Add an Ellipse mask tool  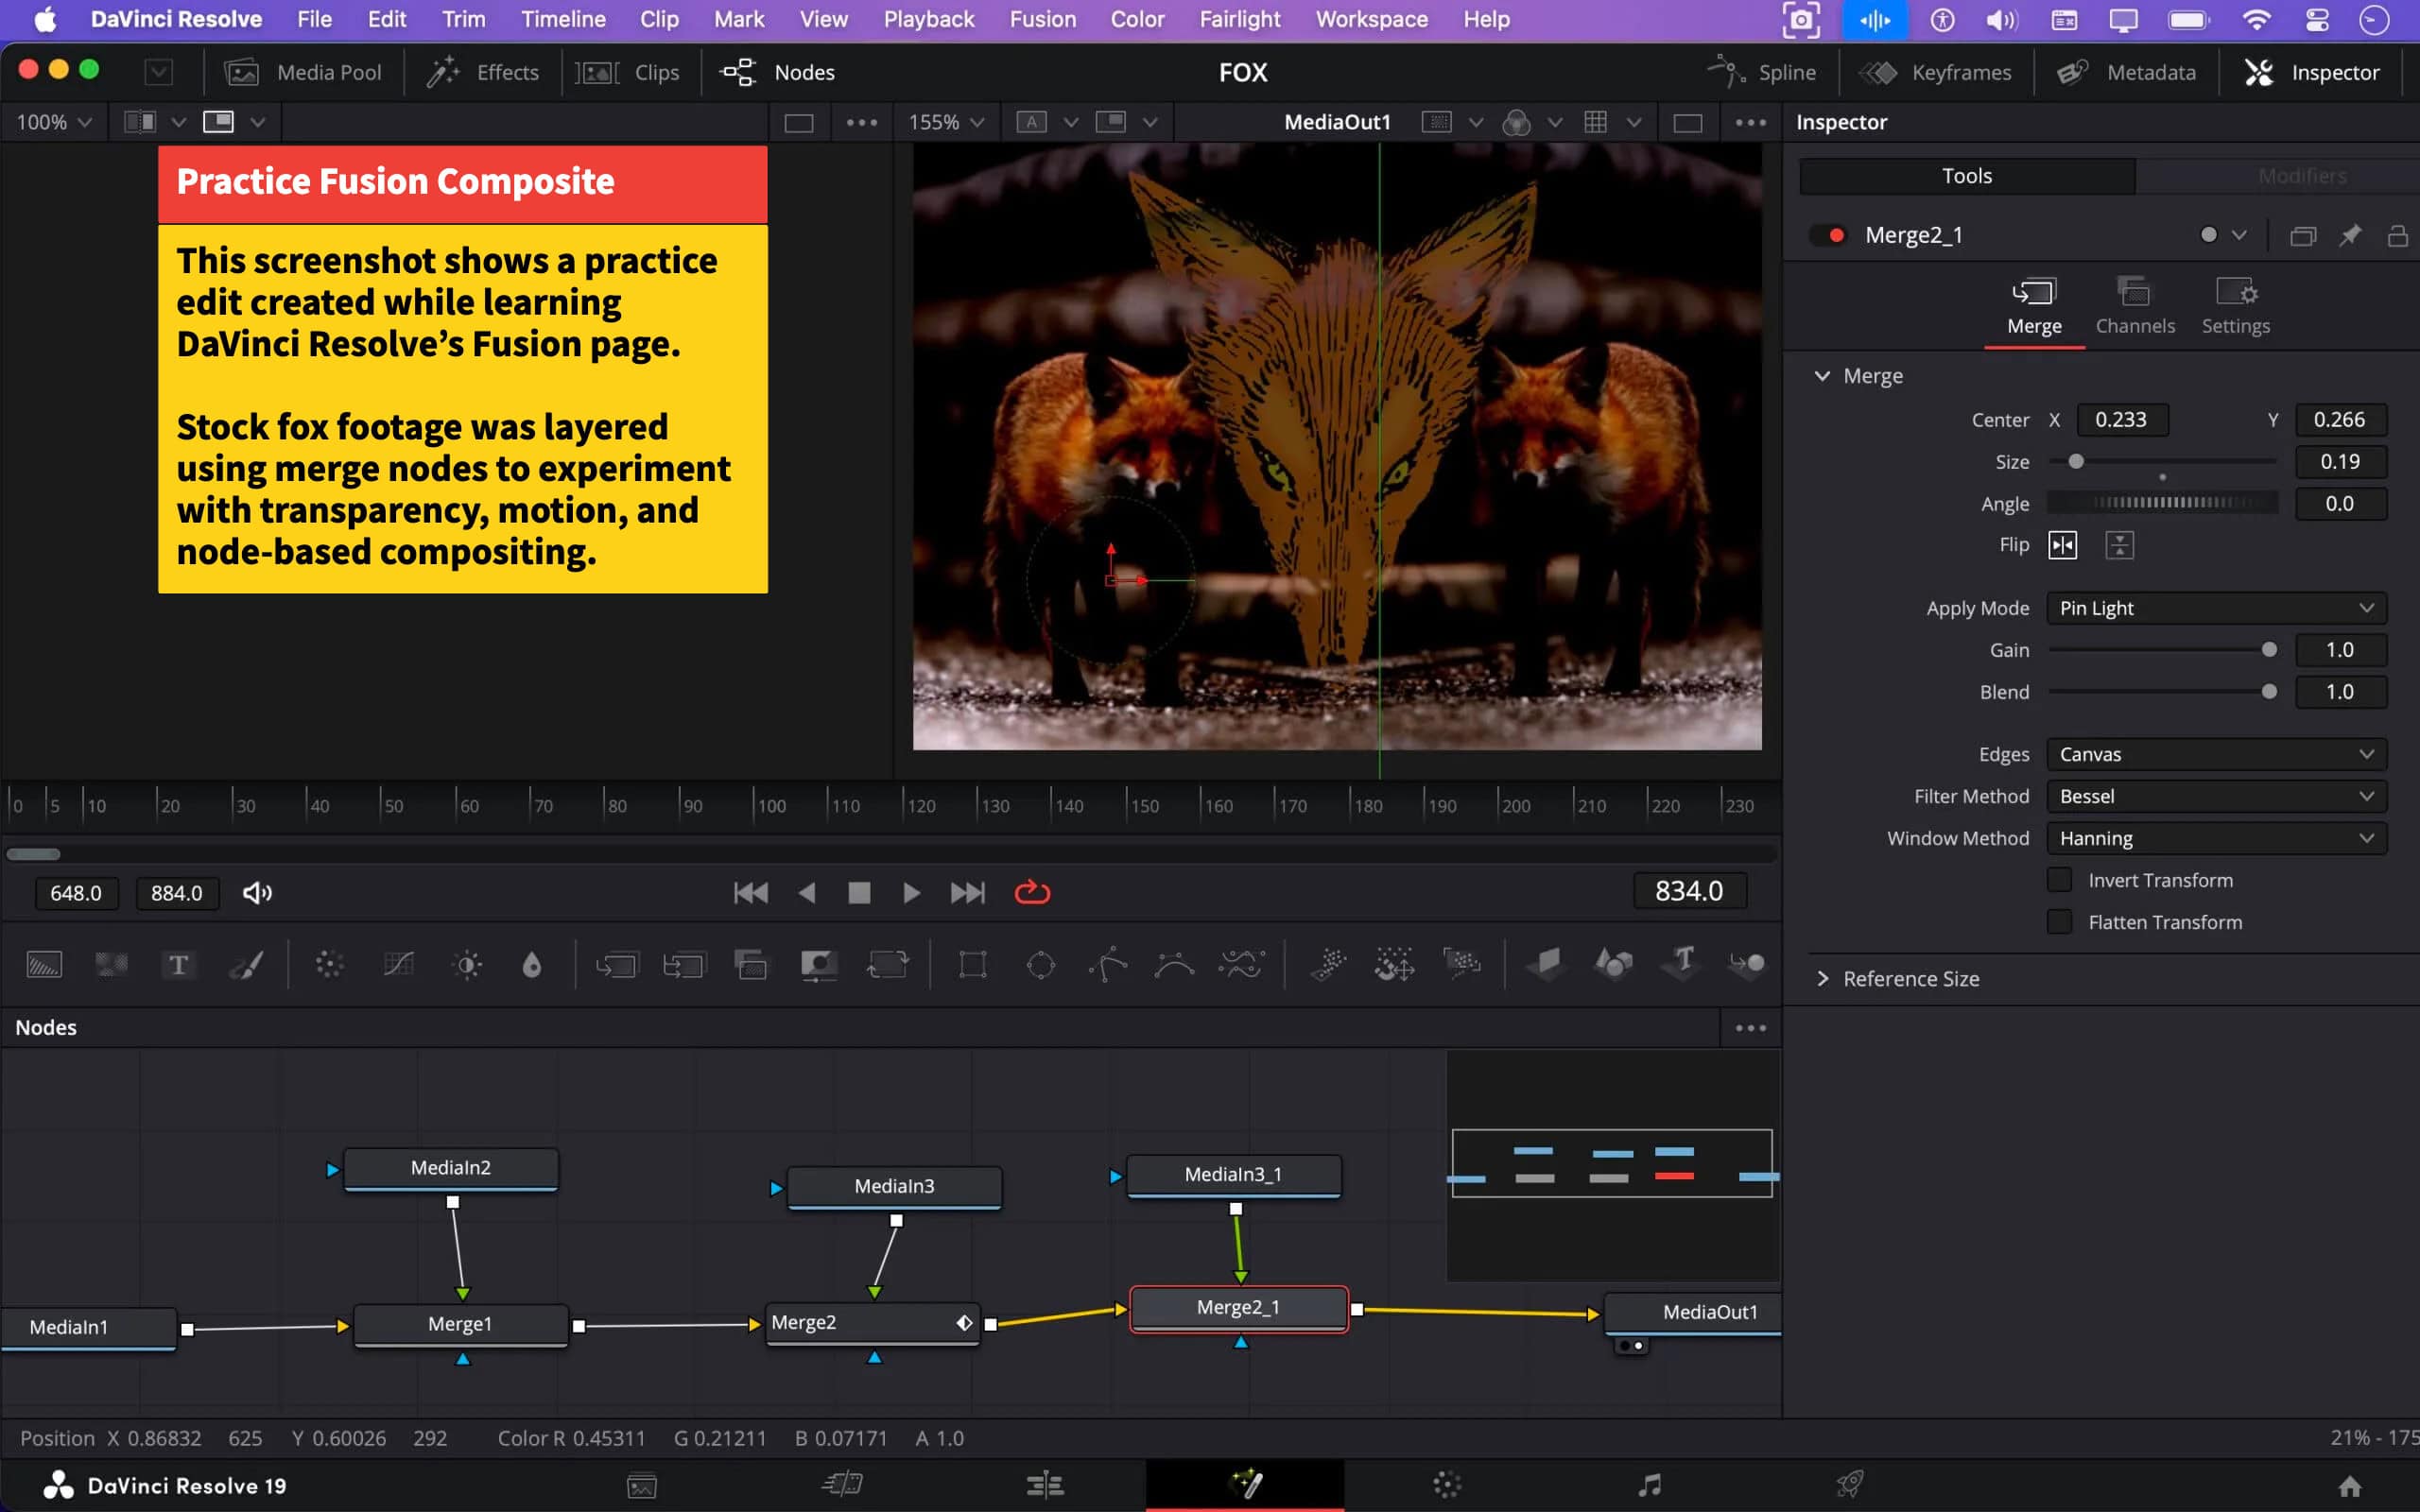(1040, 964)
